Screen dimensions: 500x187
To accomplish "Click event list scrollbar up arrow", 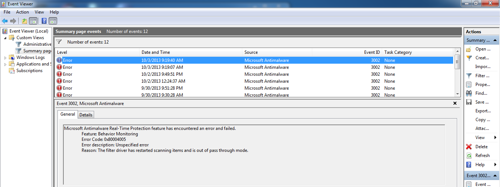I will (457, 51).
